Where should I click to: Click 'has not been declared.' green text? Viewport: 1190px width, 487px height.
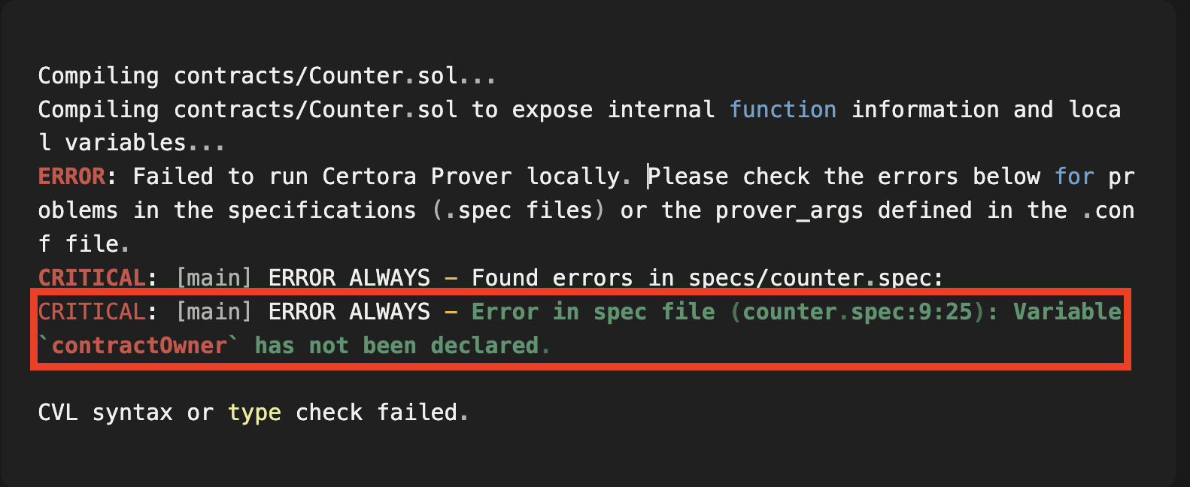click(402, 346)
